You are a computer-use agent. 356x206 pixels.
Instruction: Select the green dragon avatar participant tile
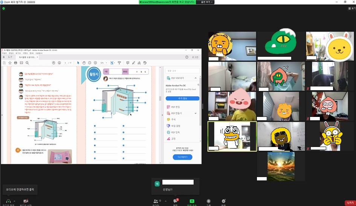281,46
